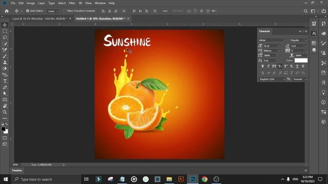This screenshot has height=184, width=328.
Task: Click the vertical scale 100% field
Action: (270, 56)
